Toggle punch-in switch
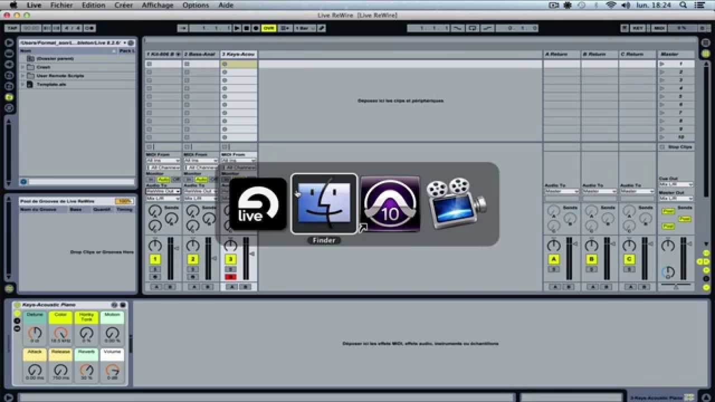Viewport: 715px width, 402px height. point(457,28)
